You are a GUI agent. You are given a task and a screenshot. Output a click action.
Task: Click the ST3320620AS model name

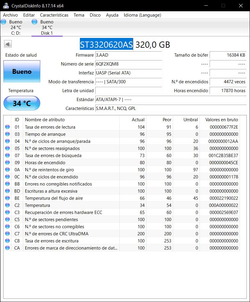click(107, 44)
